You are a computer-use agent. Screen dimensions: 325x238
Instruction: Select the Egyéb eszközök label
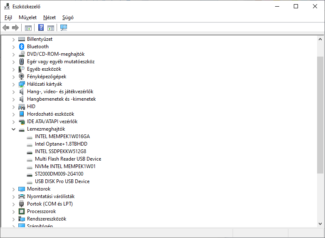pos(44,69)
